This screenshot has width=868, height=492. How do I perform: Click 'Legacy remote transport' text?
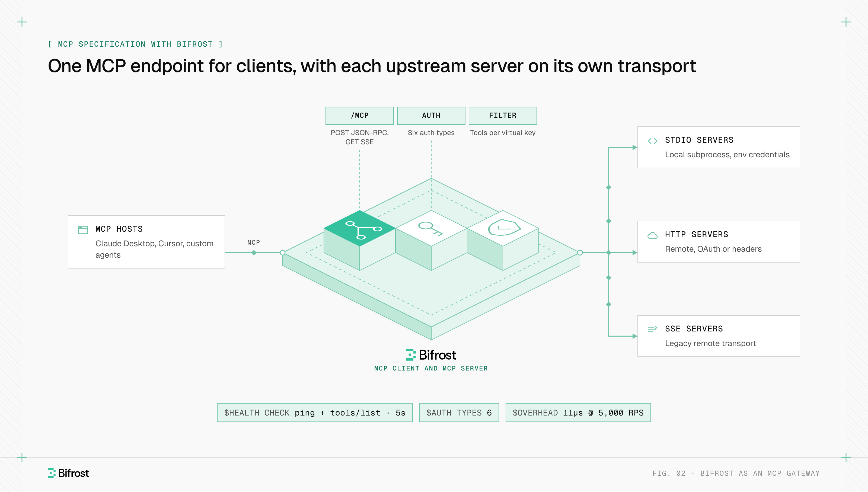click(710, 343)
